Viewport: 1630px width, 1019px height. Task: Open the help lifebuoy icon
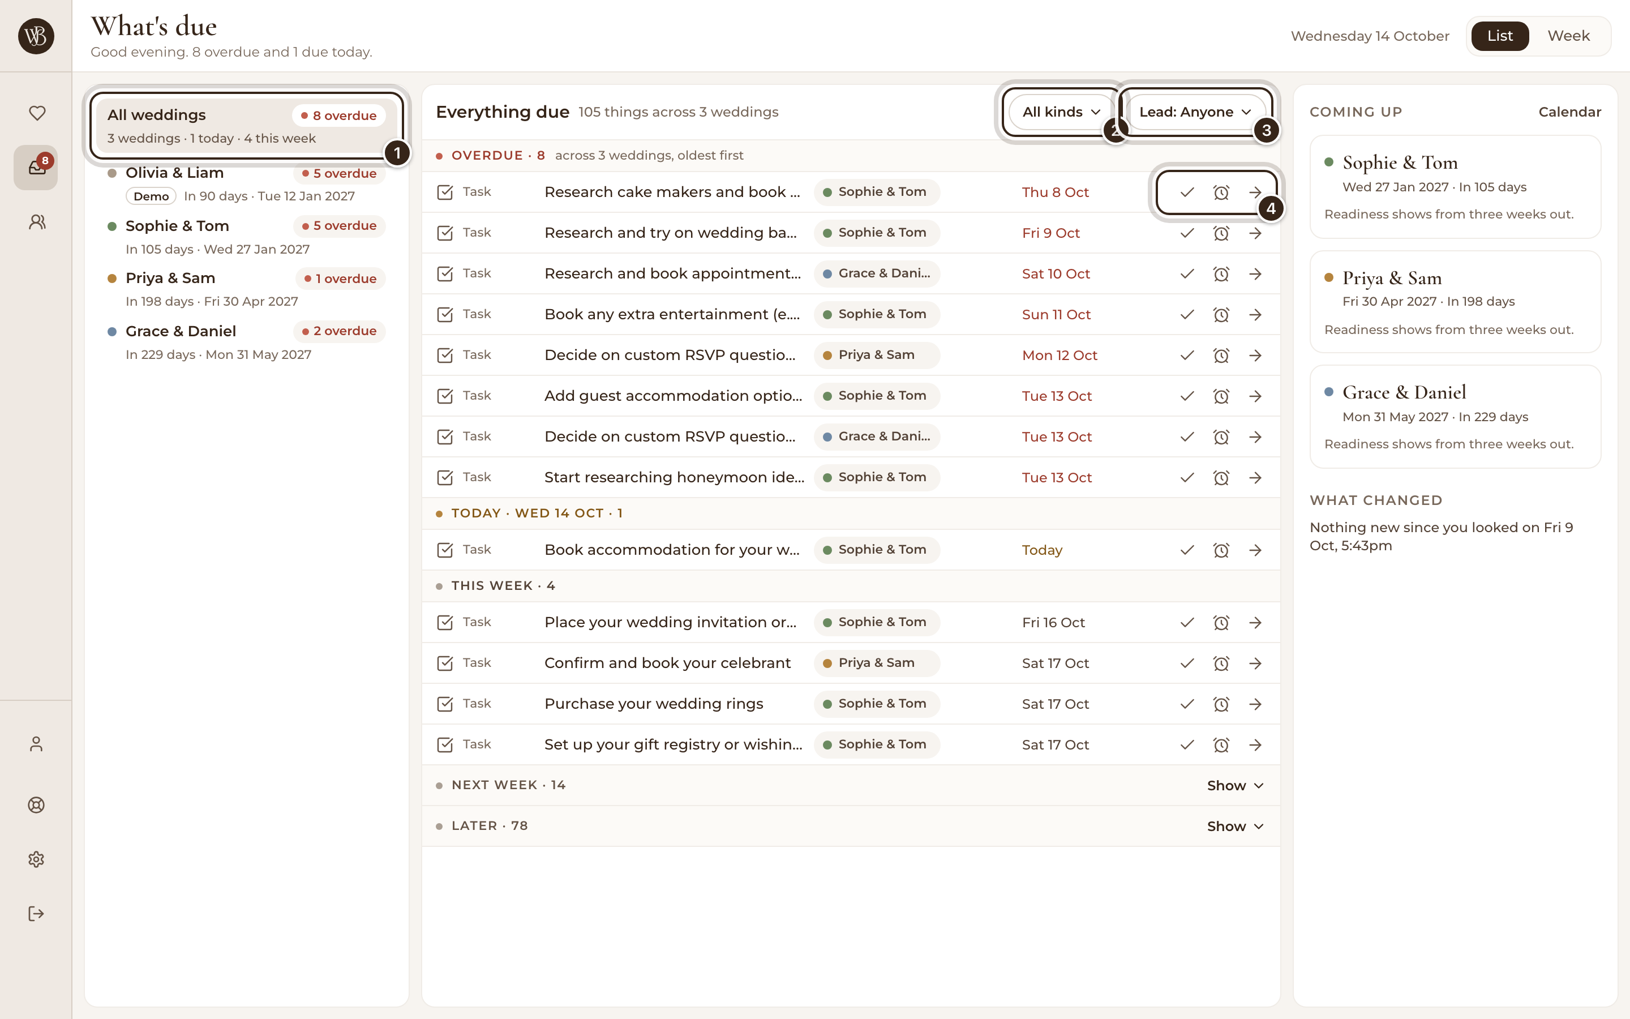pos(36,804)
